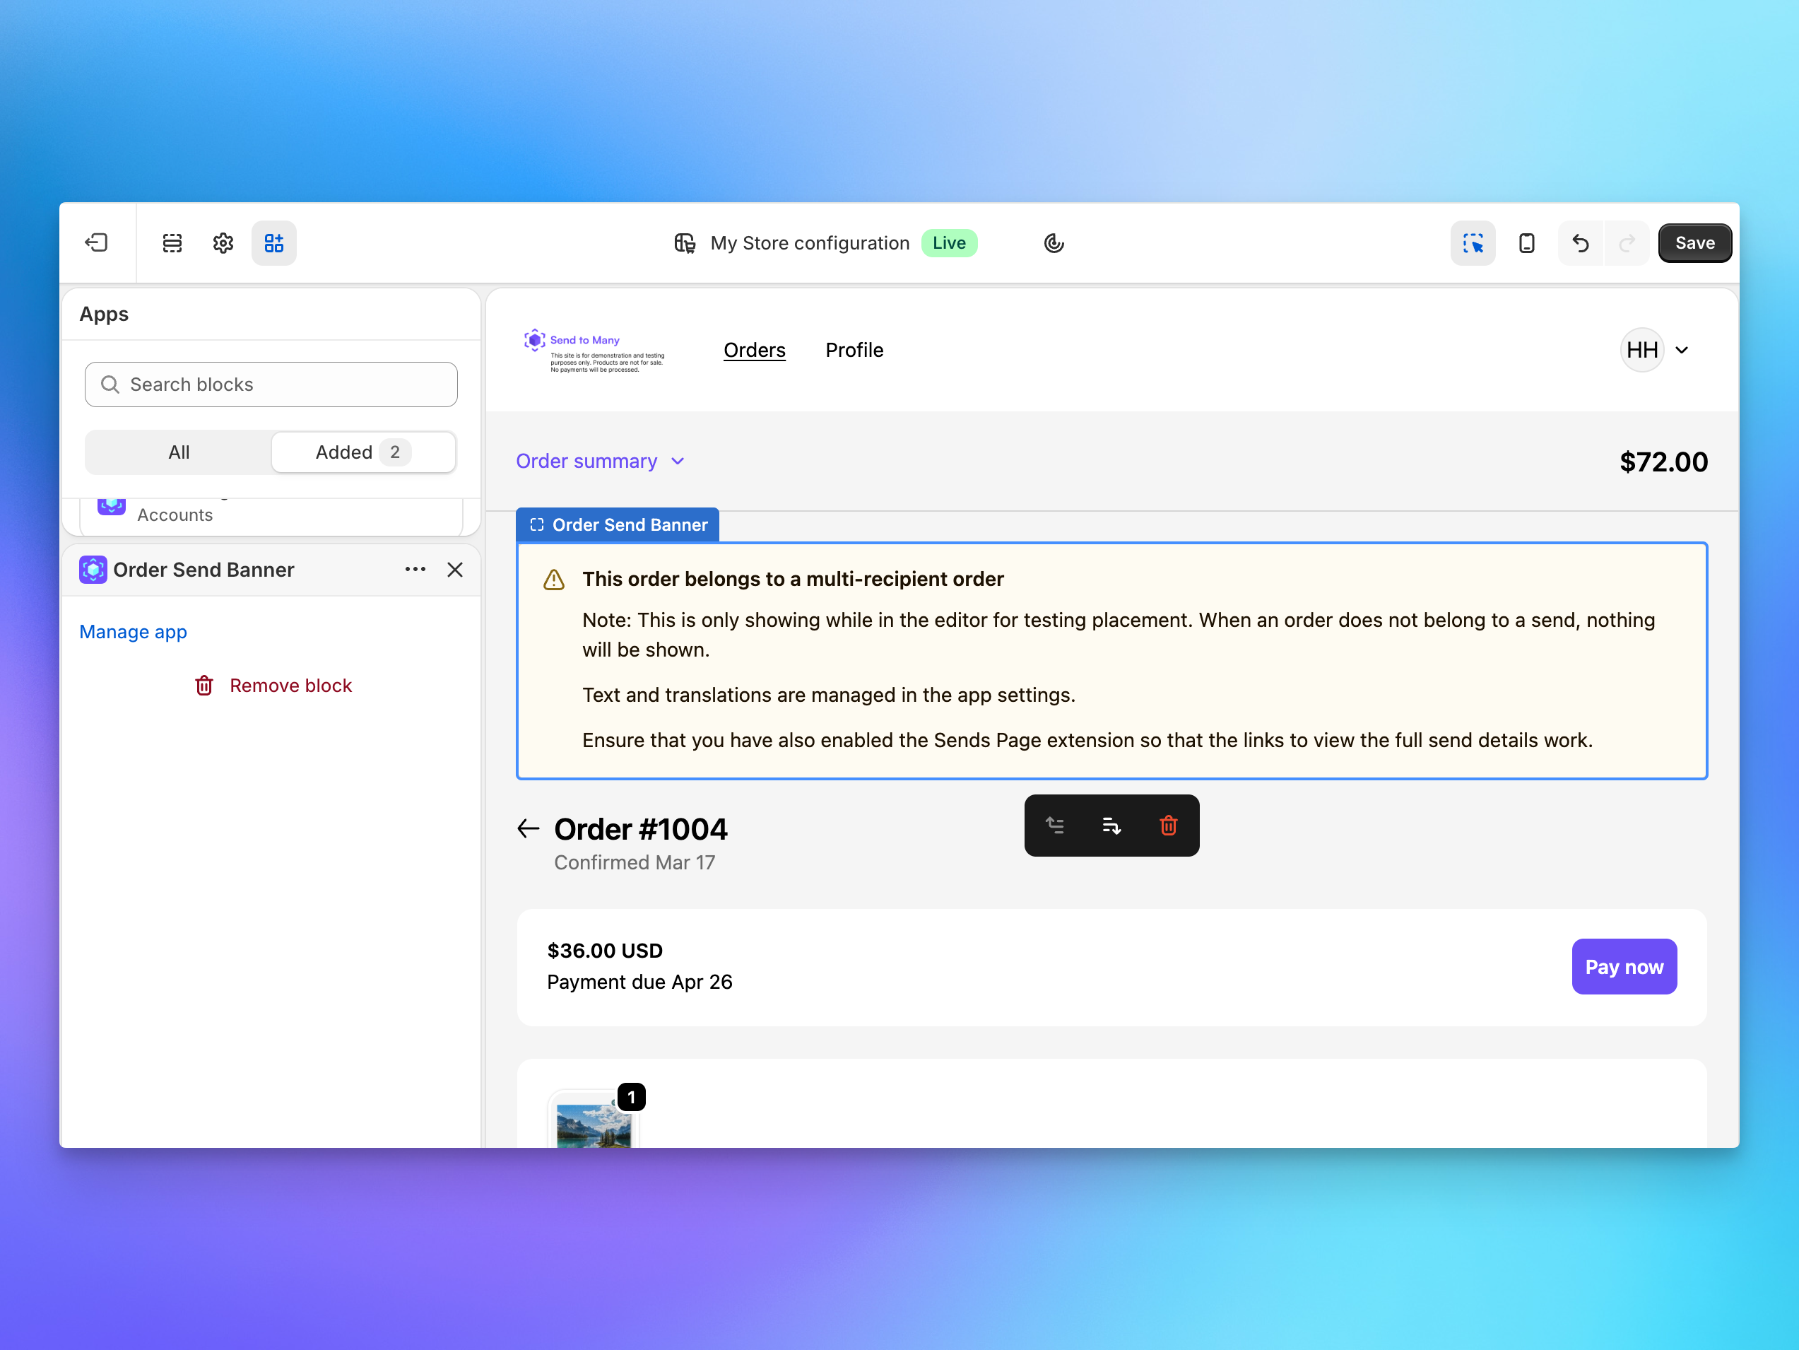Screen dimensions: 1799x1350
Task: Switch to mobile preview using the phone icon
Action: (1526, 242)
